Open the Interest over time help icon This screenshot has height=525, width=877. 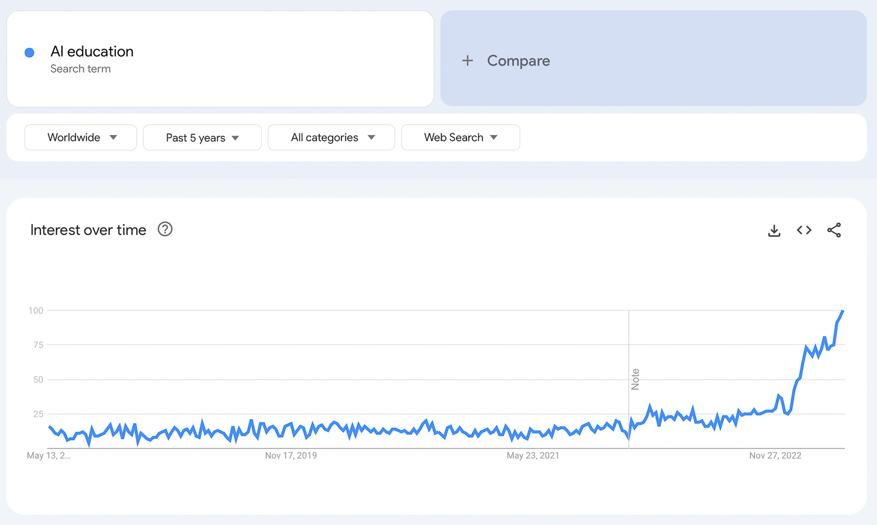(165, 229)
